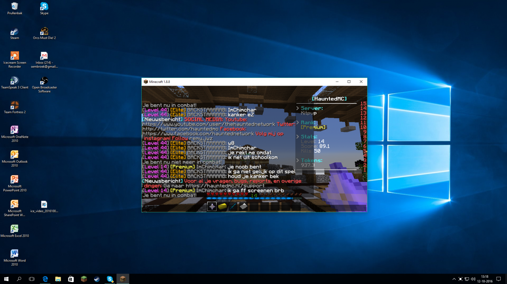Select the nether star hotbar slot
Viewport: 507px width, 284px height.
pyautogui.click(x=212, y=206)
